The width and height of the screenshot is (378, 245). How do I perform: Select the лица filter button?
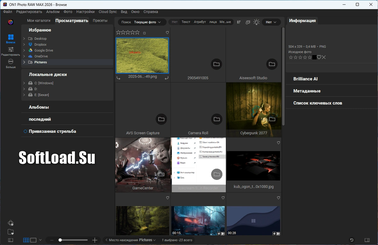pyautogui.click(x=213, y=22)
